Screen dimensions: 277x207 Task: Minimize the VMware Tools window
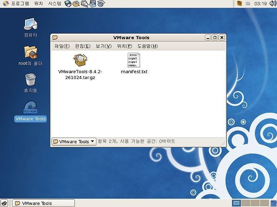coord(208,37)
